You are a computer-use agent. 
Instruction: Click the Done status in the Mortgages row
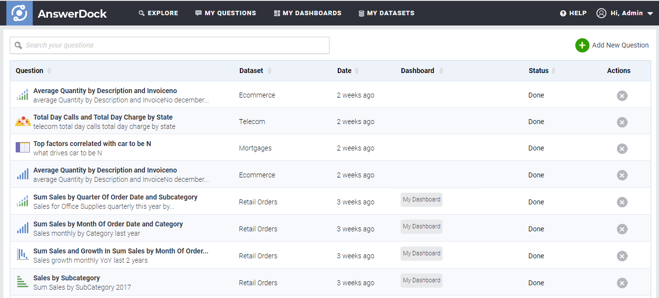coord(536,148)
